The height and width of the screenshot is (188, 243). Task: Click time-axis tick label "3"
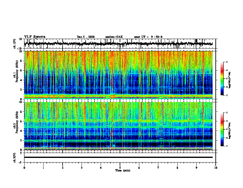(x=82, y=168)
